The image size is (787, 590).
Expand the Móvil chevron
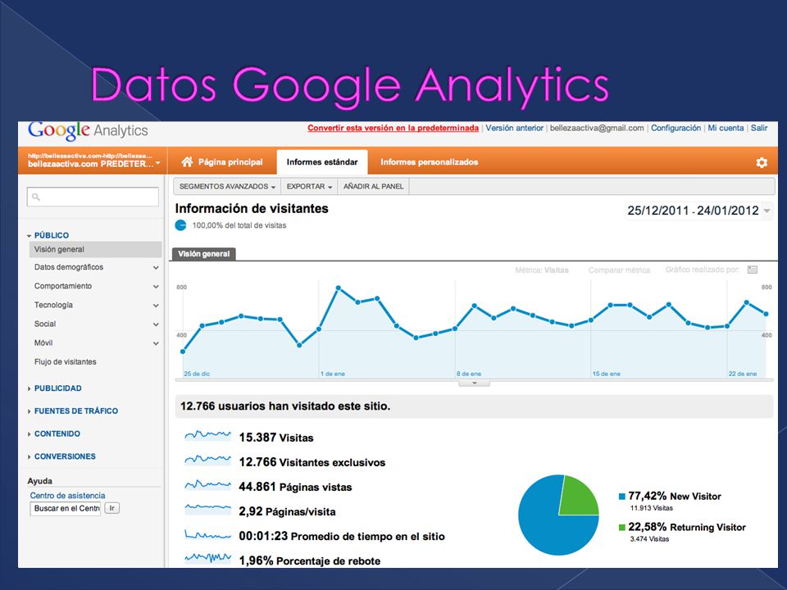[156, 343]
